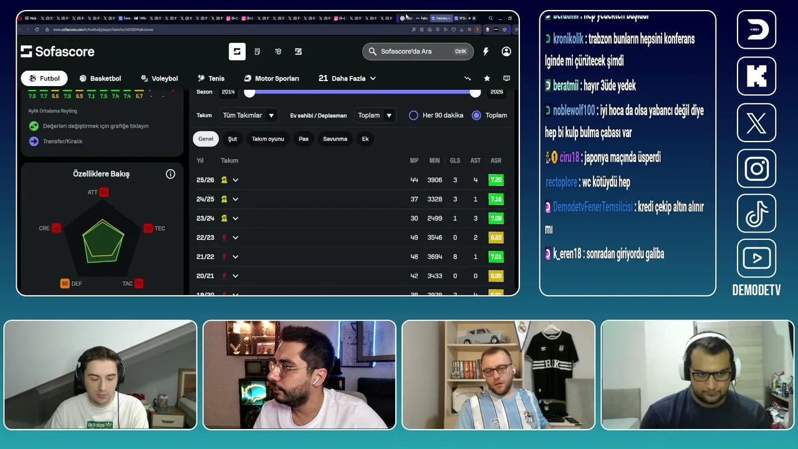
Task: Open the Tüm Takımlar team dropdown
Action: point(248,115)
